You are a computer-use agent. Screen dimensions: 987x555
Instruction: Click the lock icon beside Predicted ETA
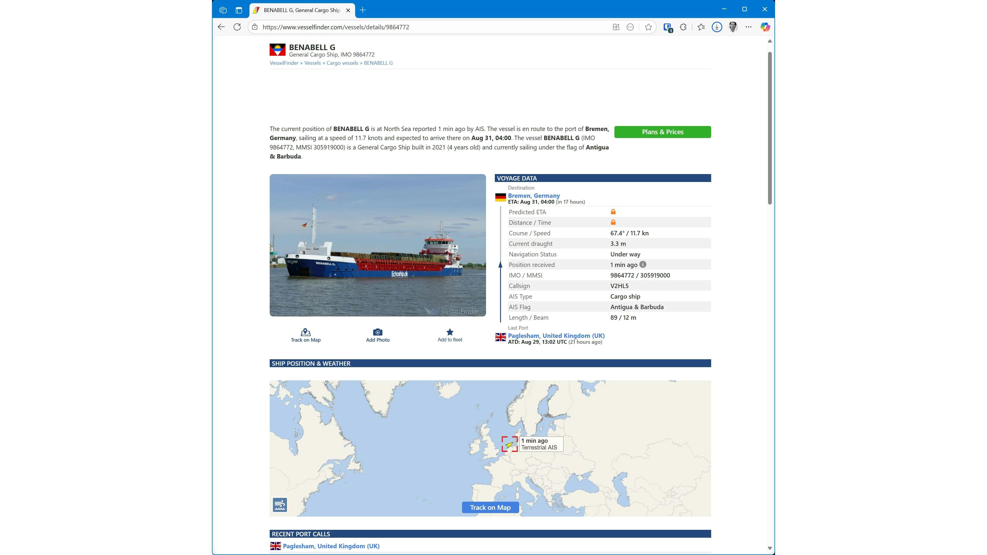(x=613, y=212)
